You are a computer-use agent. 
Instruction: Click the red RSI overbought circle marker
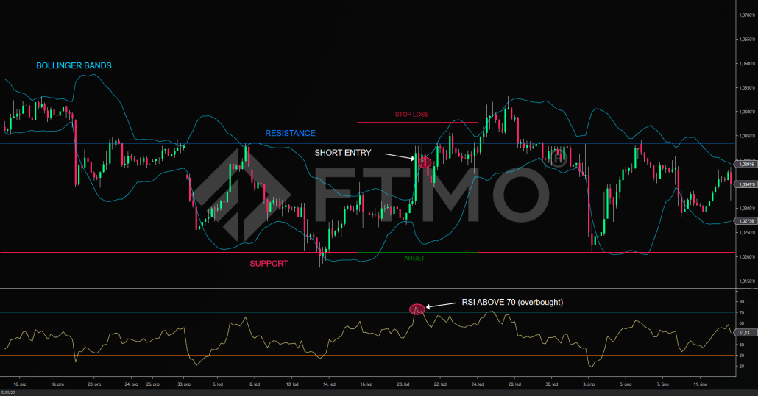417,309
